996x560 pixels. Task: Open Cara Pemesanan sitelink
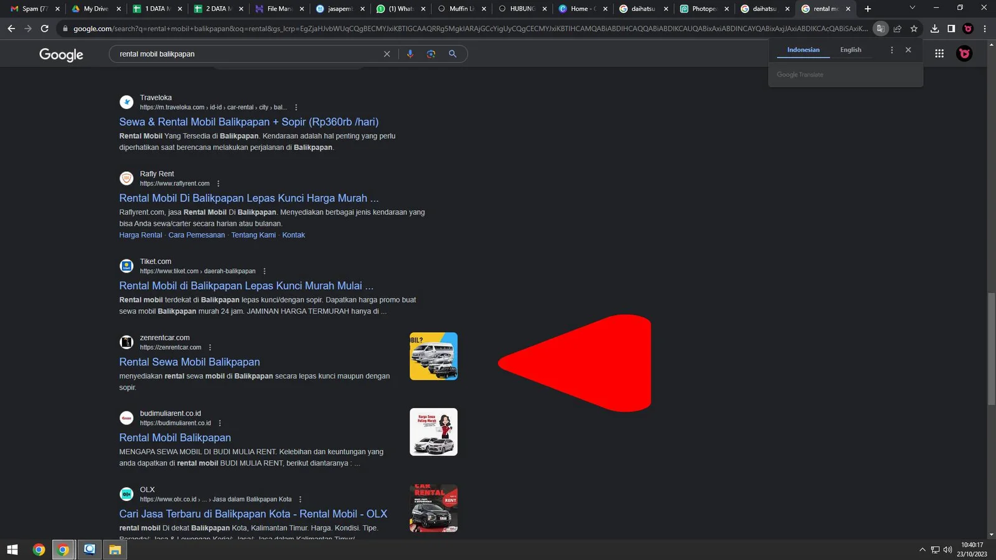click(196, 235)
